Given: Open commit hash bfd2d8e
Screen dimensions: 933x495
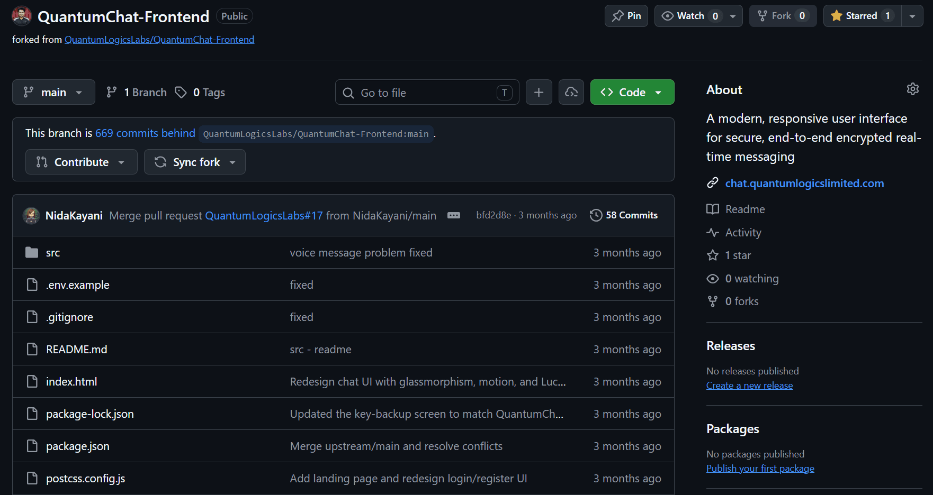Looking at the screenshot, I should [494, 215].
